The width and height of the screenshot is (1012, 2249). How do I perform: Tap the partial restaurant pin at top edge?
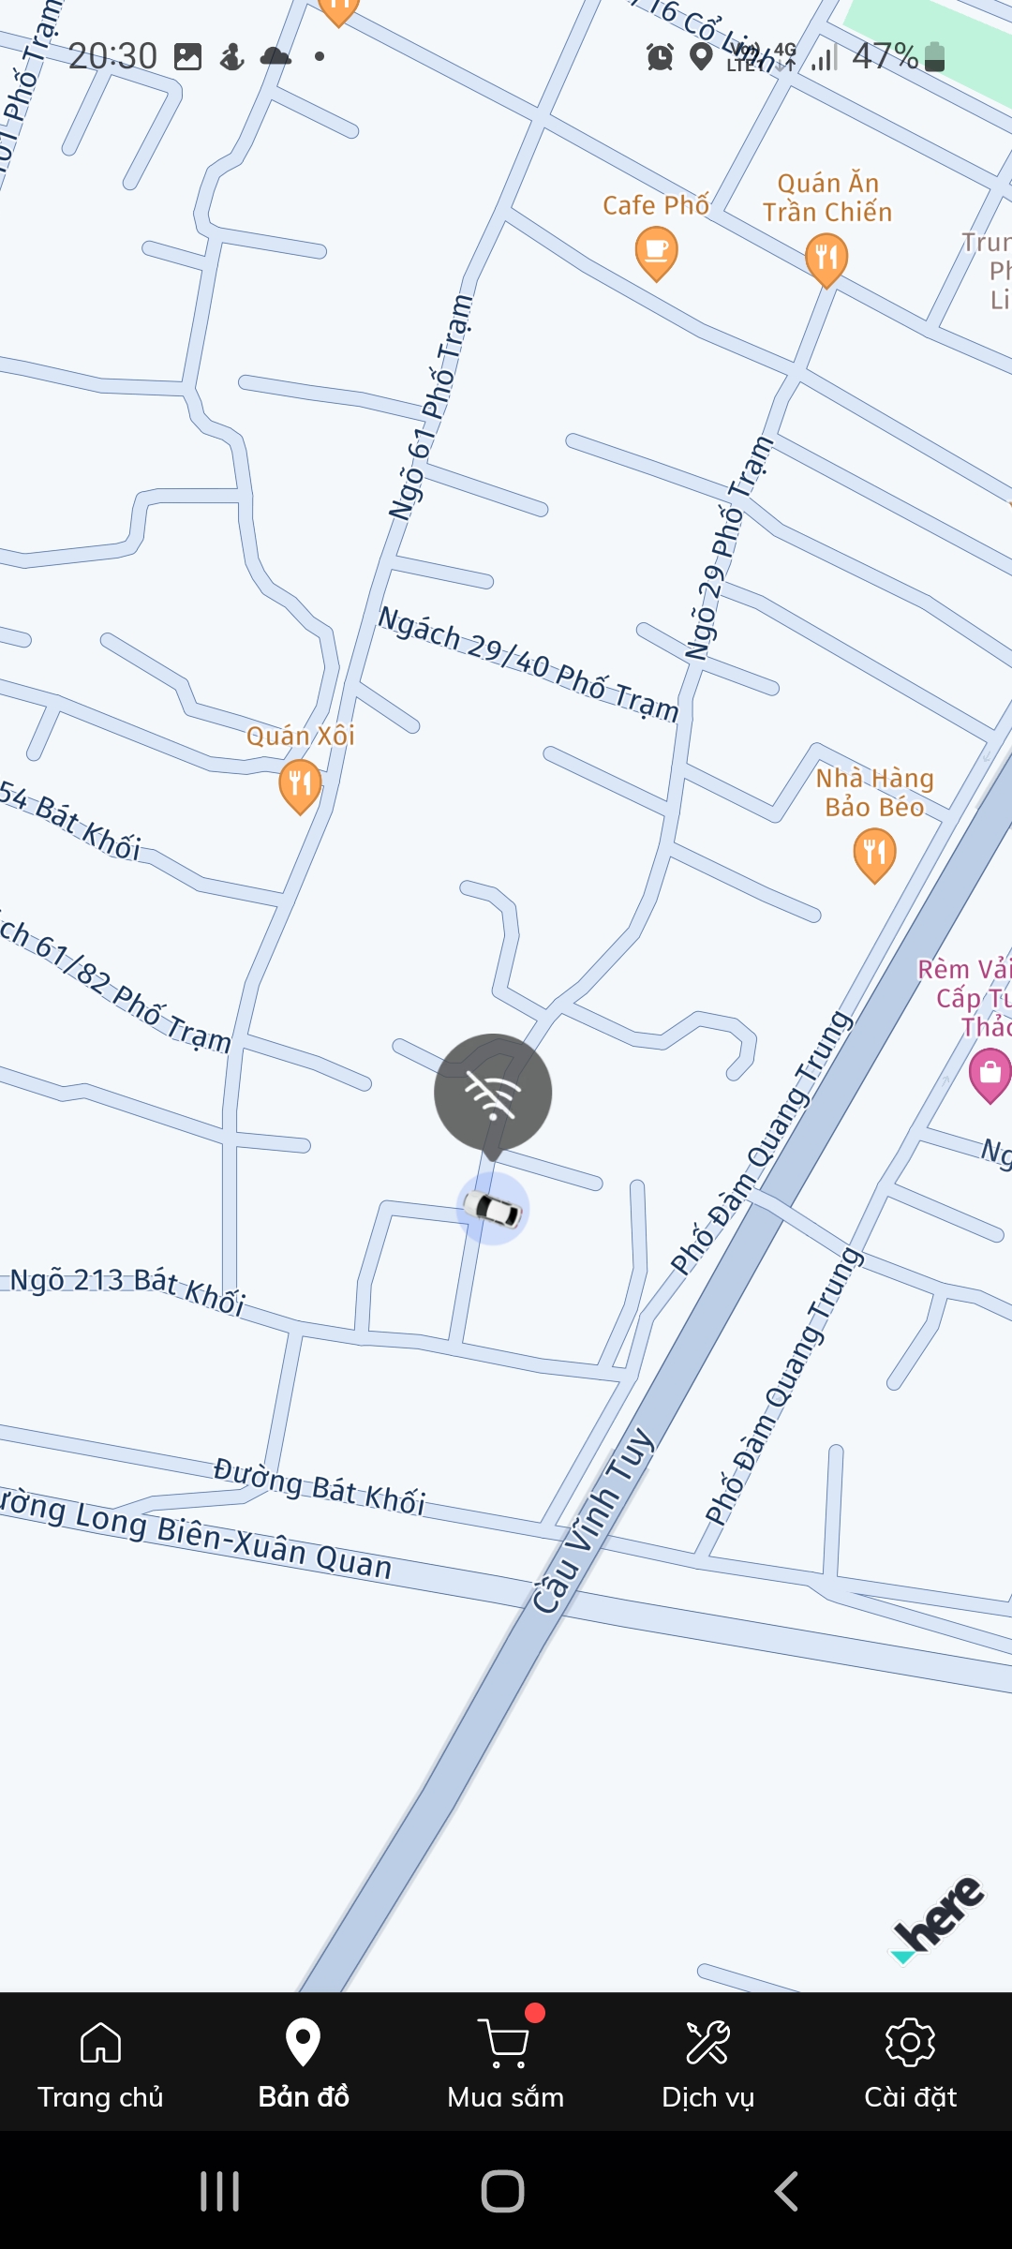point(338,11)
